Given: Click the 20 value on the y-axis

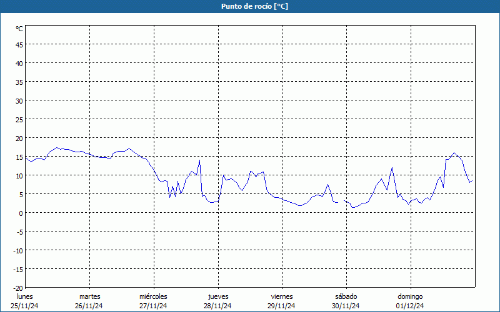Looking at the screenshot, I should click(x=19, y=139).
